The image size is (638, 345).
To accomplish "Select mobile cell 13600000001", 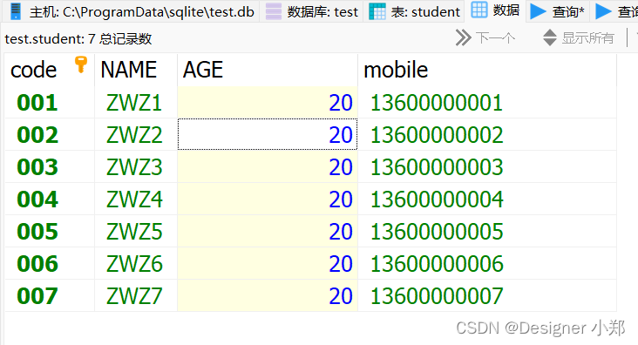I will (x=487, y=103).
